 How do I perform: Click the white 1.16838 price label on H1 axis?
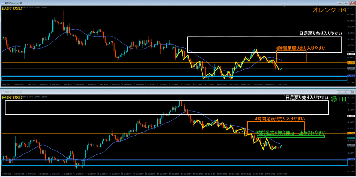tap(351, 116)
